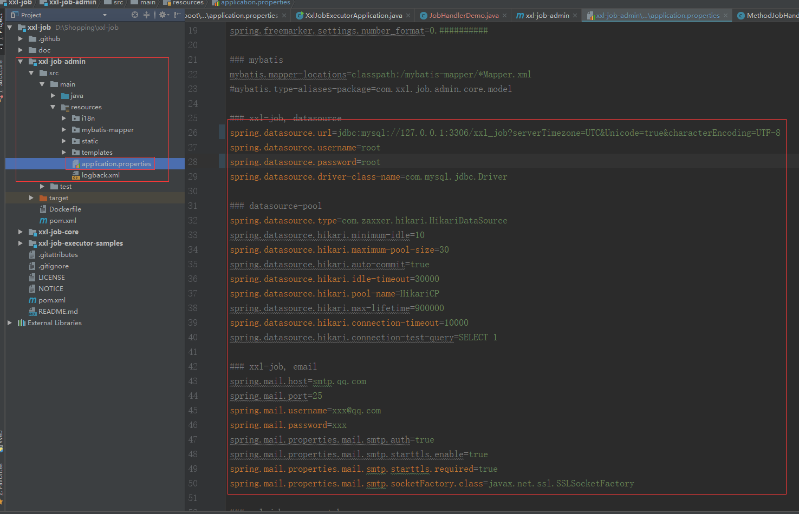Close the xxl-job-admin application.properties tab
The image size is (799, 514).
[725, 16]
